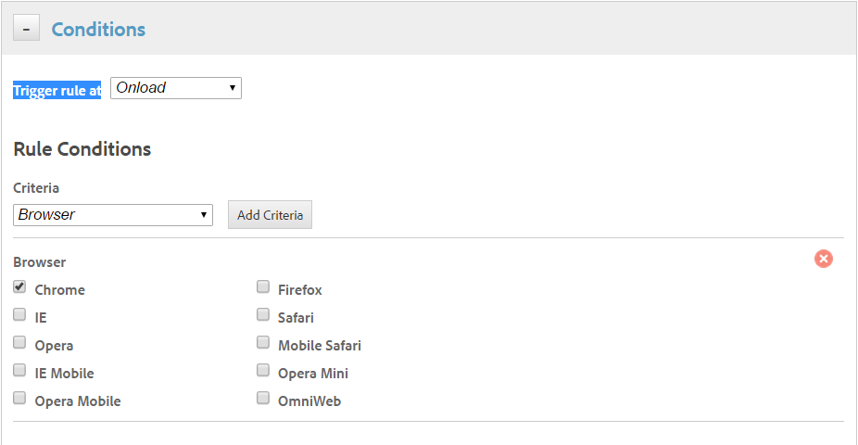Open the Criteria dropdown showing Browser
858x445 pixels.
pos(113,215)
